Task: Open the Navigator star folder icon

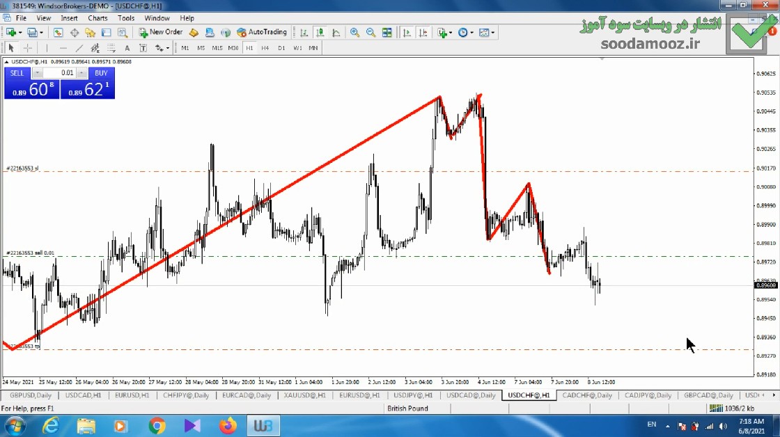Action: (x=90, y=32)
